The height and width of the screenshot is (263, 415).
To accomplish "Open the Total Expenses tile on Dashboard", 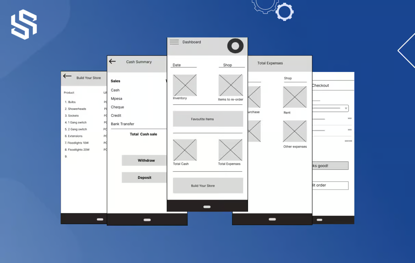I will (230, 150).
